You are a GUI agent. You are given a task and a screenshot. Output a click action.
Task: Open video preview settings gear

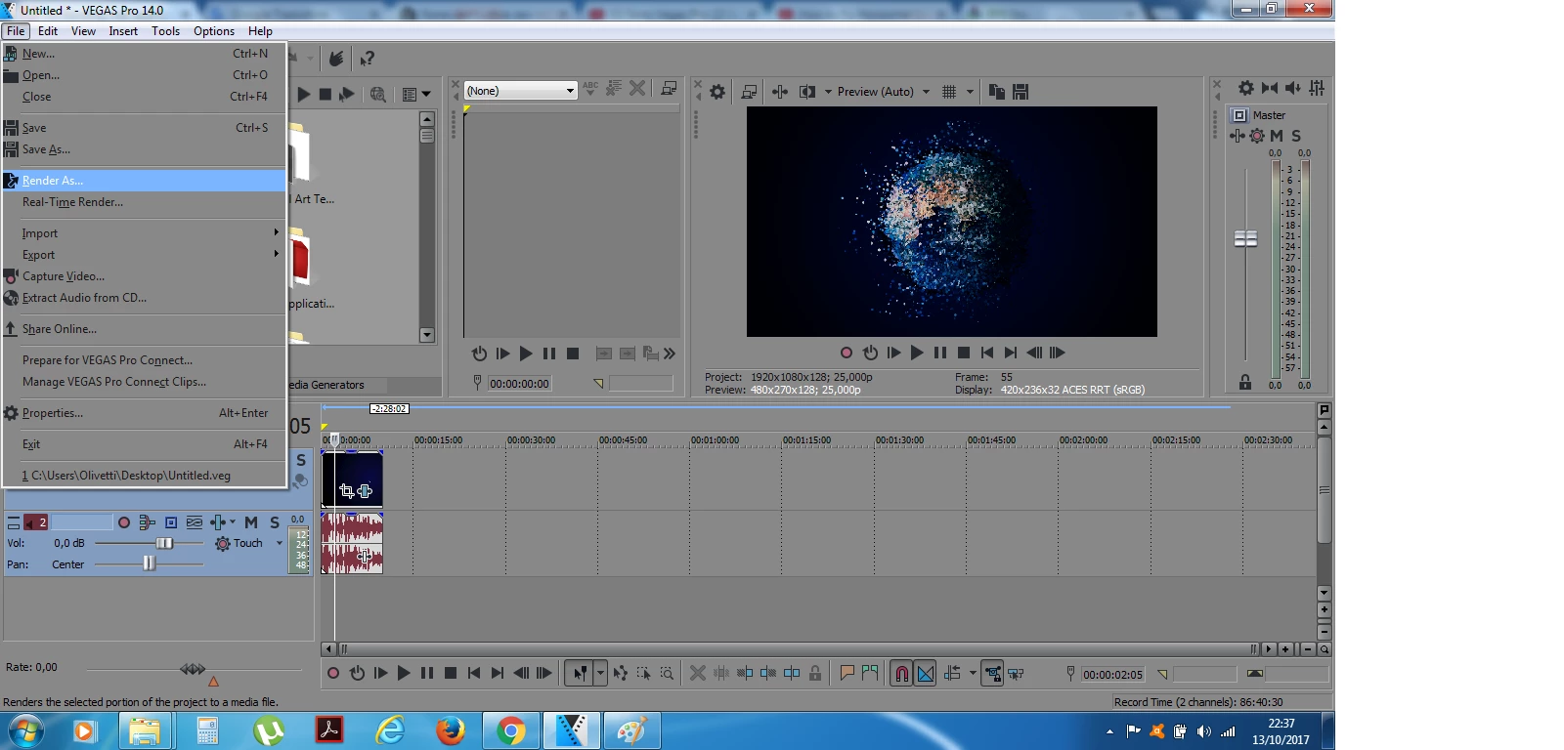717,92
